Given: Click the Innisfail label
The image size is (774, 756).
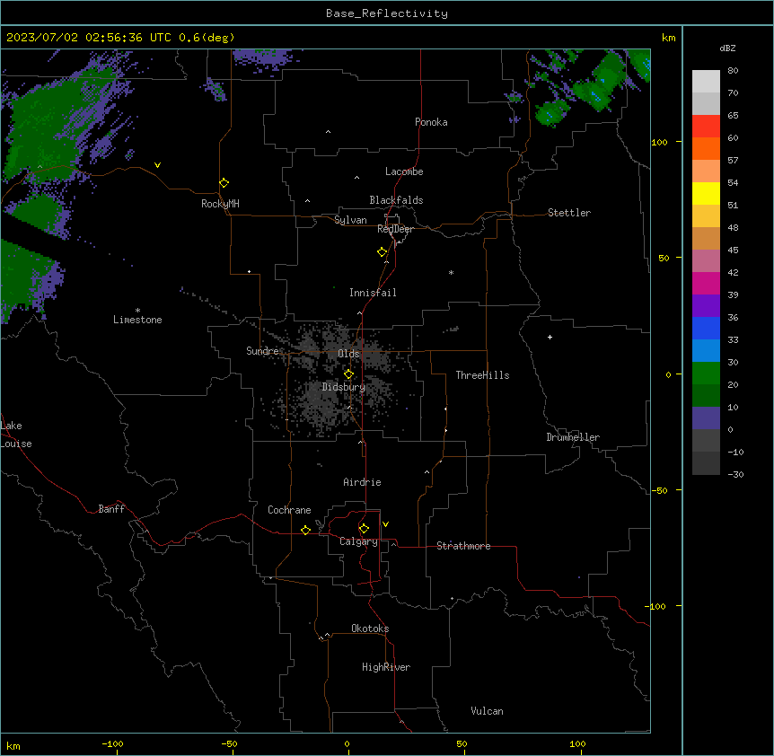Looking at the screenshot, I should (x=373, y=293).
